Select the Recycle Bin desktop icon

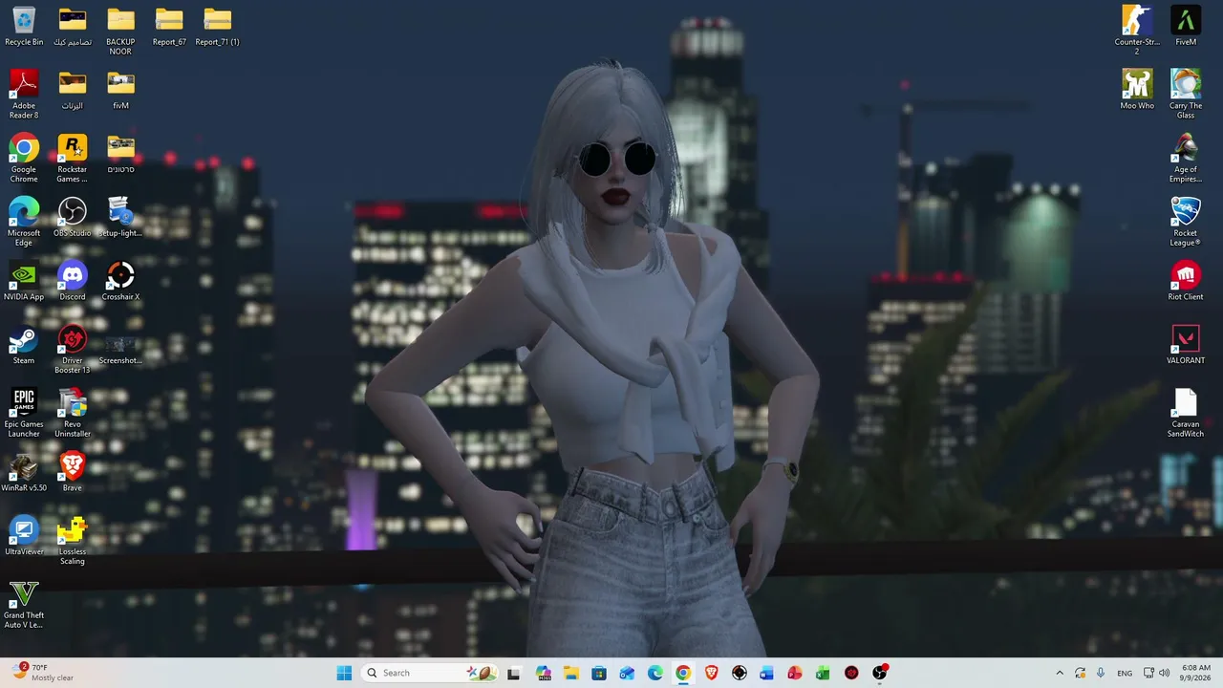24,27
